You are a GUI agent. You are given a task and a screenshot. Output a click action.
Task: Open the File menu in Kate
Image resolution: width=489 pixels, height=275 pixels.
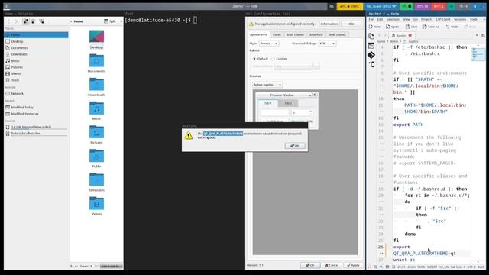371,19
